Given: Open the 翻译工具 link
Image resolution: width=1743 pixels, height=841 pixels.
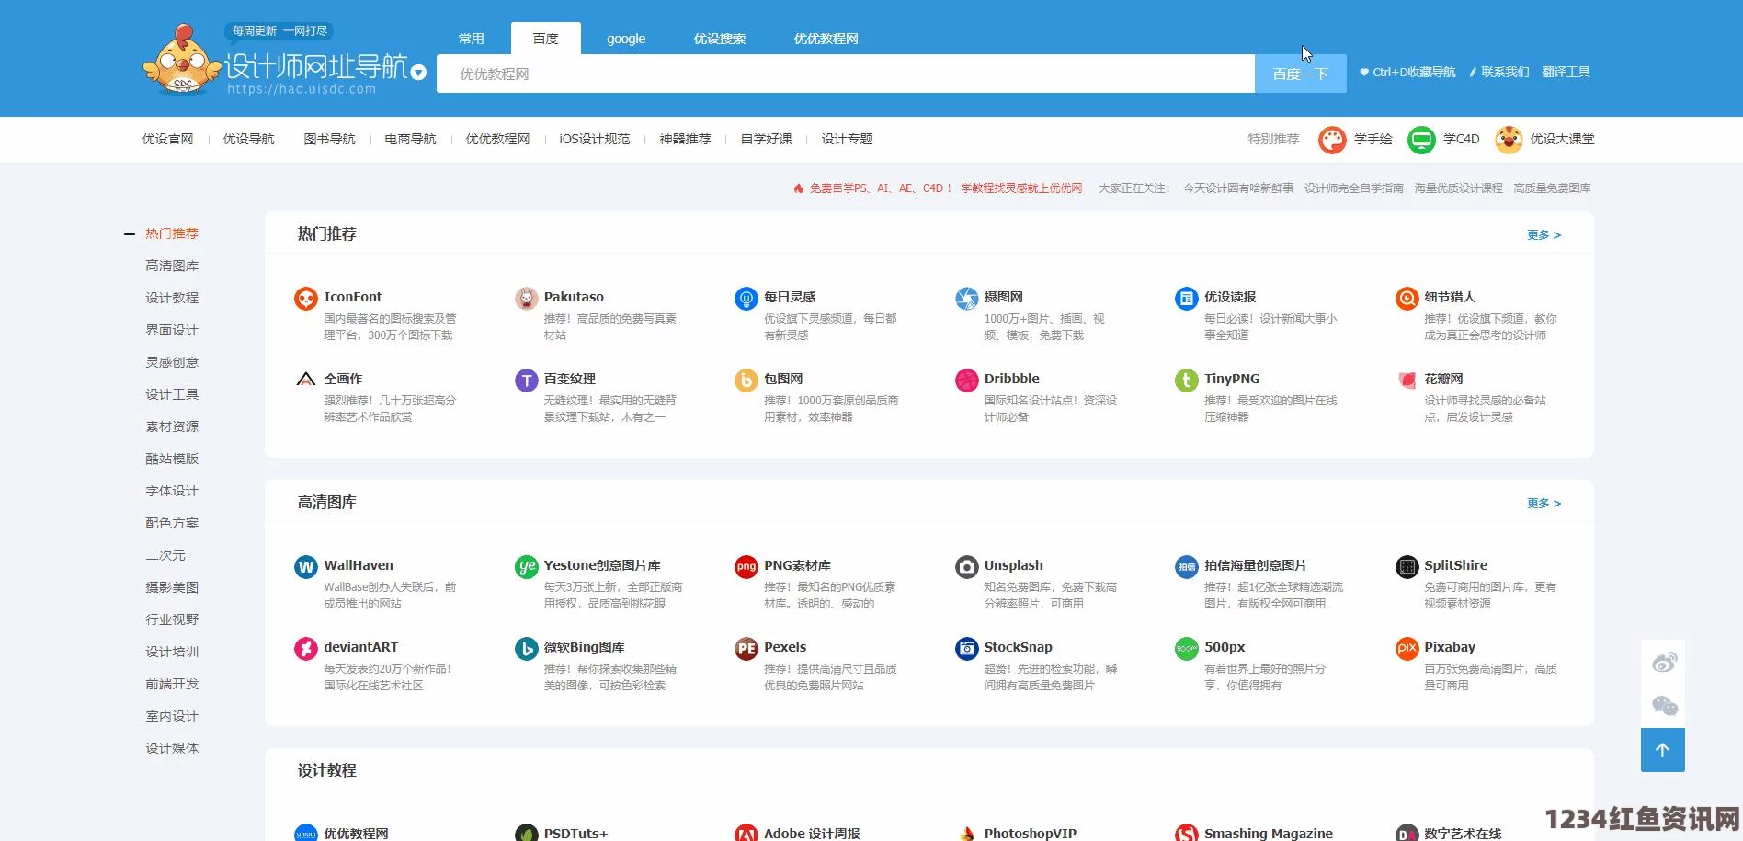Looking at the screenshot, I should click(x=1566, y=72).
